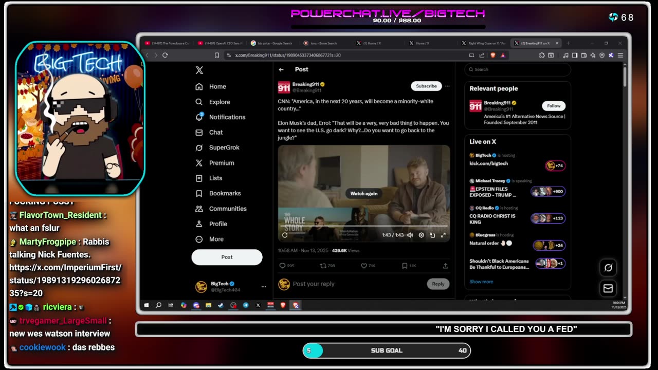Switch to the btc price Google Search tab
The height and width of the screenshot is (370, 658).
[272, 43]
